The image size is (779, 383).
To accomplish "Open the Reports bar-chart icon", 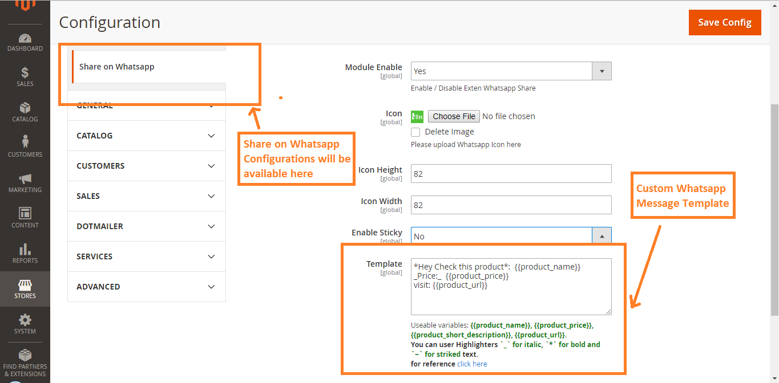I will (25, 249).
